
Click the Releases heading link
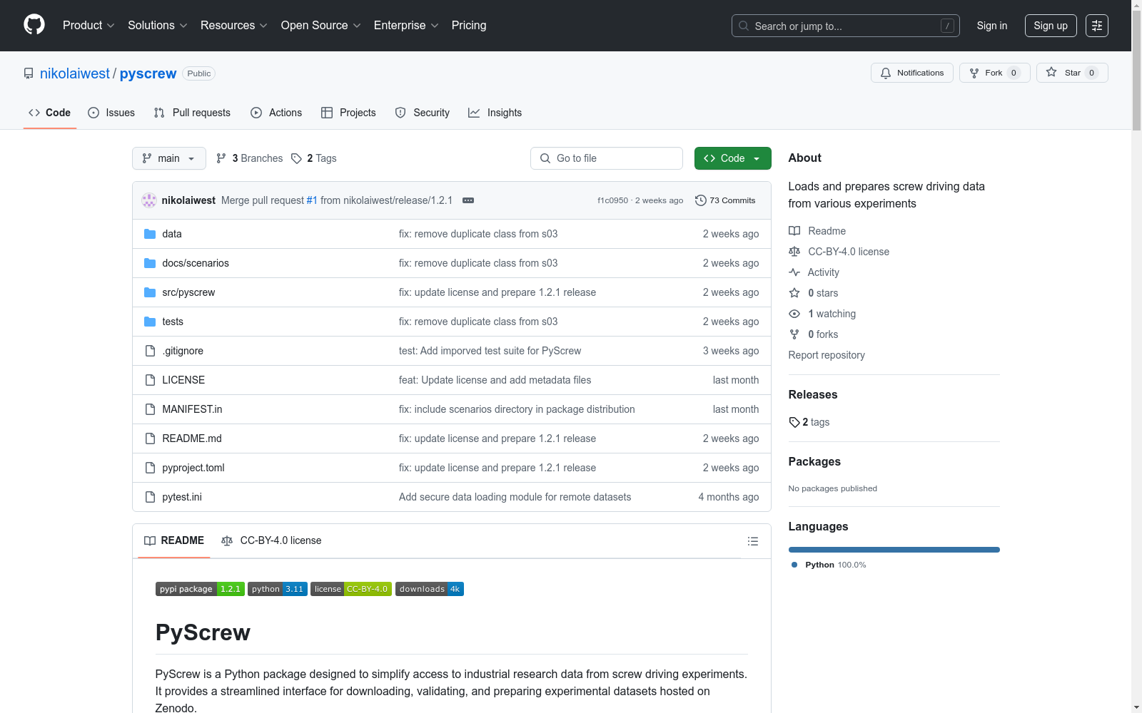tap(813, 394)
